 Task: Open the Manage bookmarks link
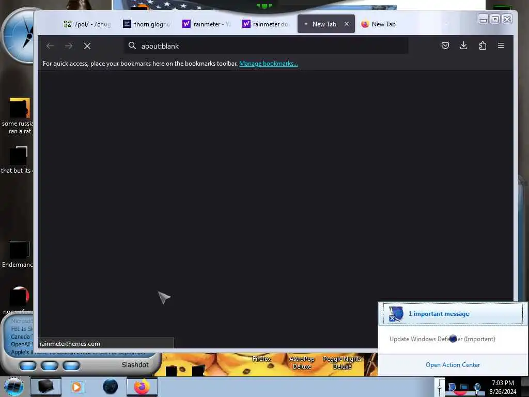pos(268,64)
